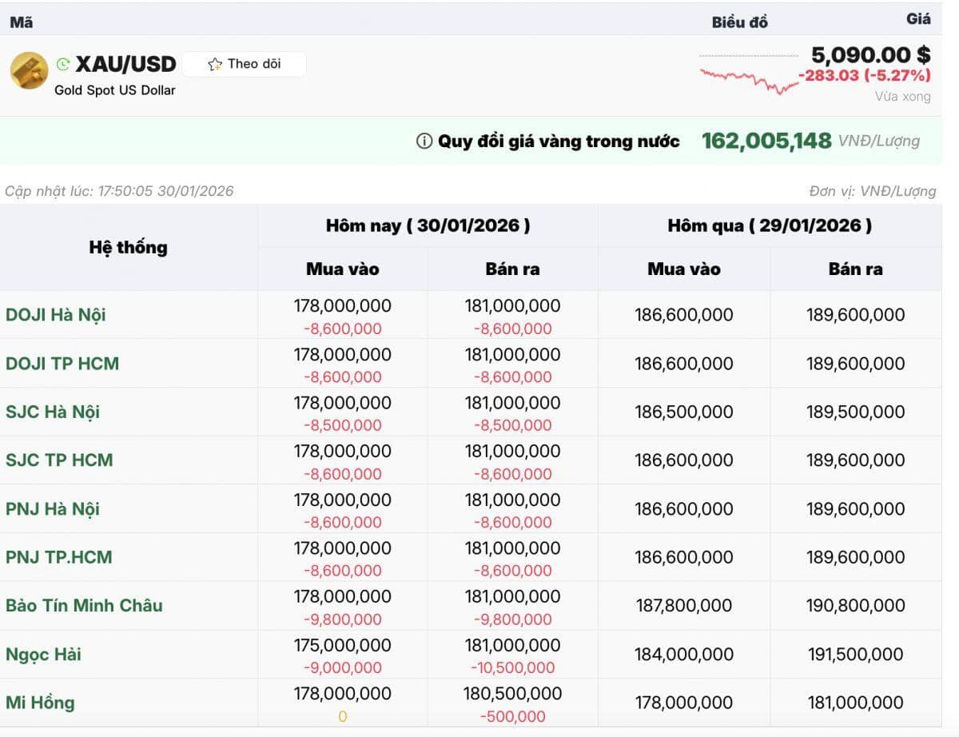Click the Hôm qua ( 29/01/2026 ) header
959x737 pixels.
(770, 226)
